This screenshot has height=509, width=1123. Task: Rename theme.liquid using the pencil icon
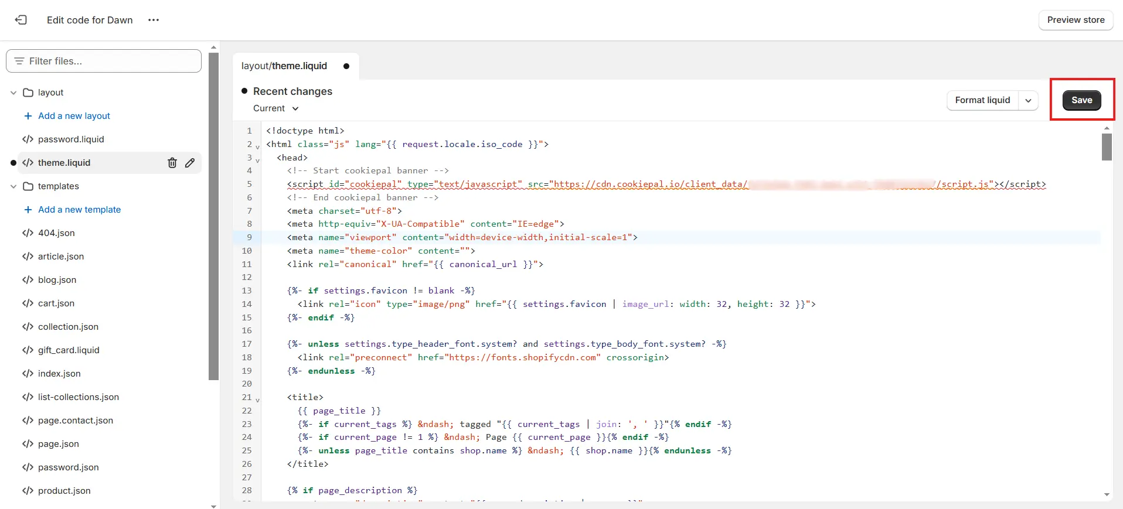(190, 163)
